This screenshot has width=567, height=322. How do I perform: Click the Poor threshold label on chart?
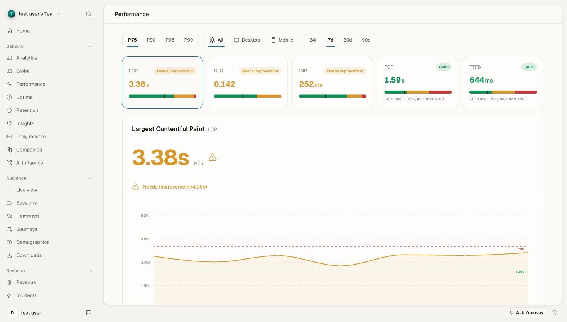tap(521, 249)
